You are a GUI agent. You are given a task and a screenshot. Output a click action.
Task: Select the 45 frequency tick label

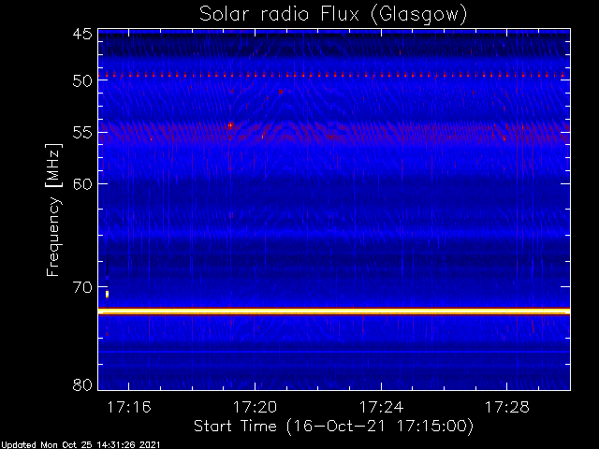pos(82,34)
